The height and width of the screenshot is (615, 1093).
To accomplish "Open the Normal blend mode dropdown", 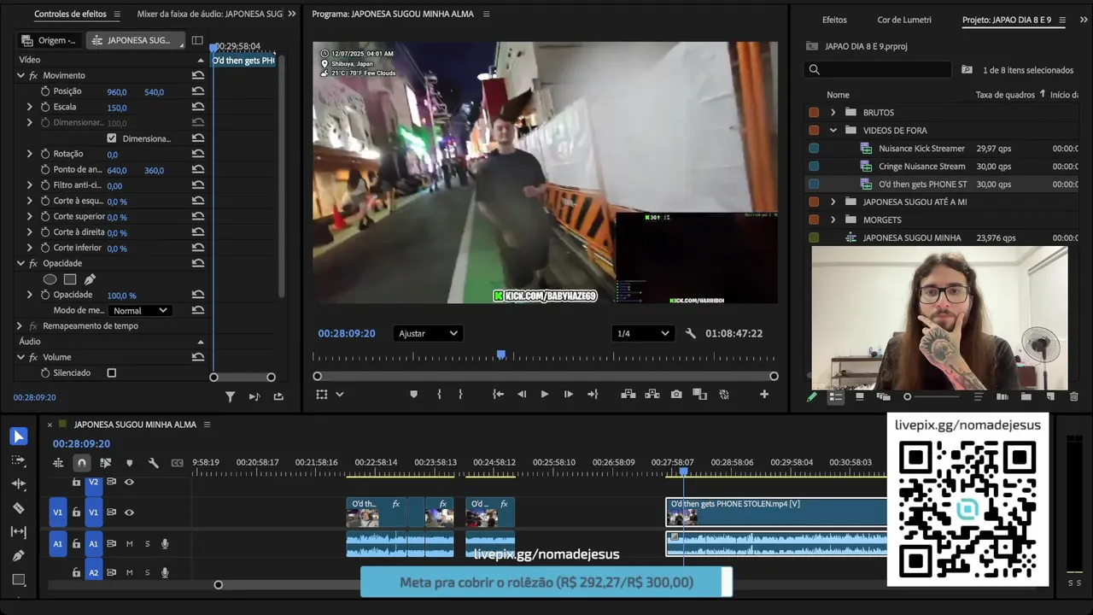I will (140, 311).
